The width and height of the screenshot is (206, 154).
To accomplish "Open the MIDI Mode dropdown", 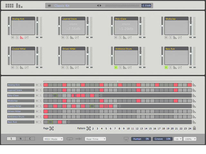I will 53,139.
